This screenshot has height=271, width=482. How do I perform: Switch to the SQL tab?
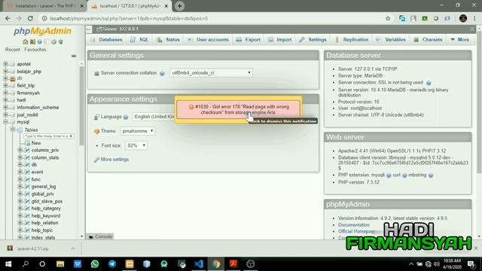[140, 40]
